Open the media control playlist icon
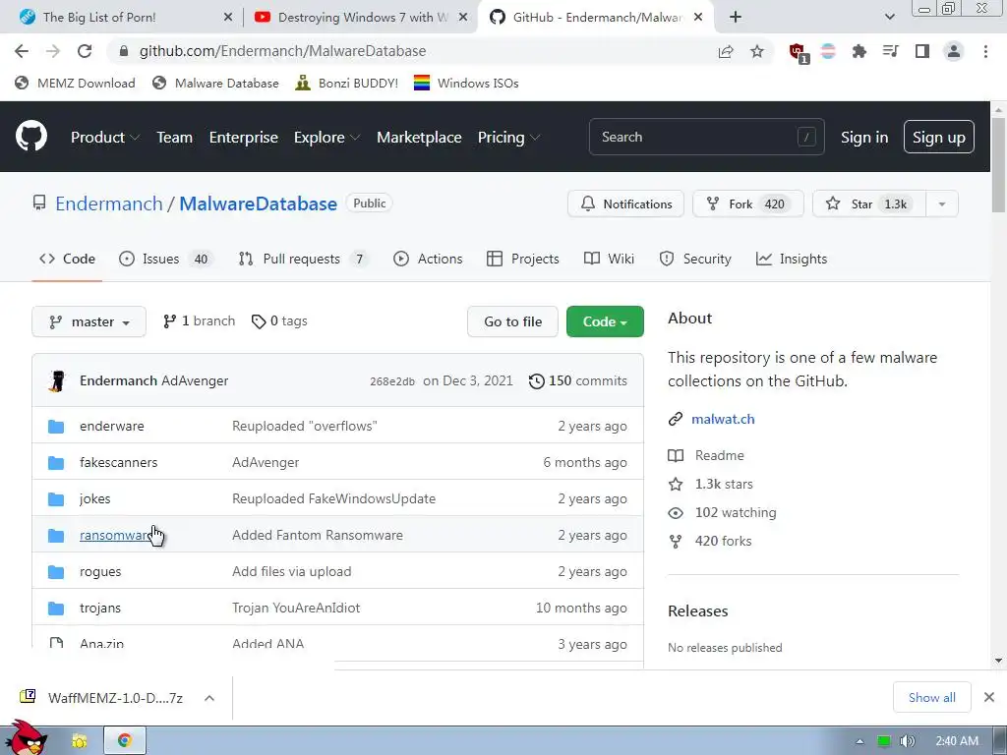 (890, 51)
